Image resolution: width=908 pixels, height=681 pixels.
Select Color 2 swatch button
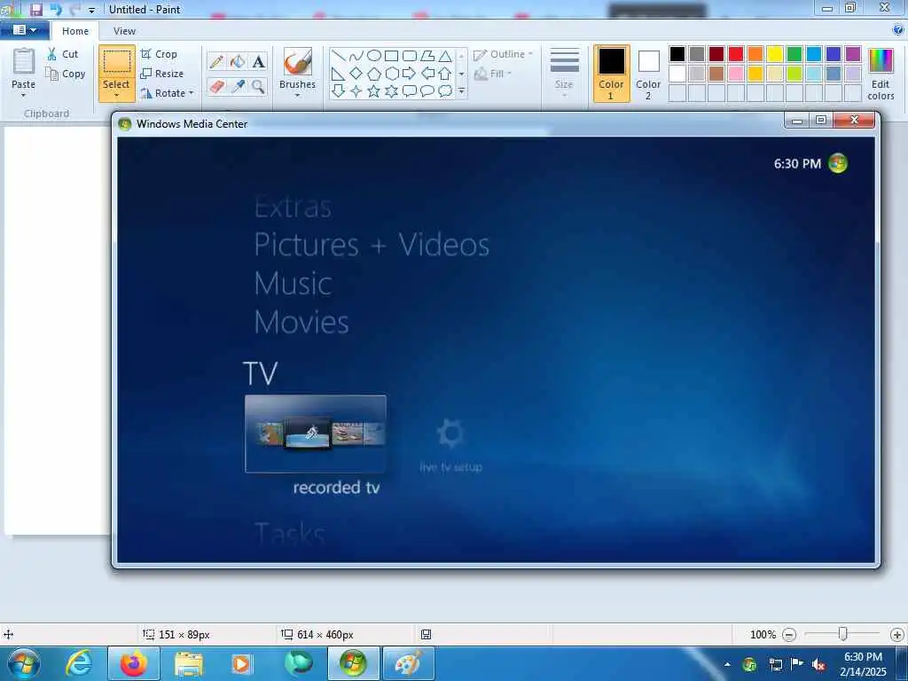[x=648, y=74]
